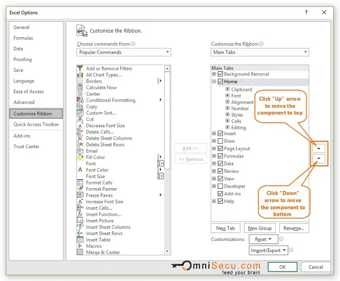340x281 pixels.
Task: Click the Format Painter brush icon
Action: [x=80, y=189]
